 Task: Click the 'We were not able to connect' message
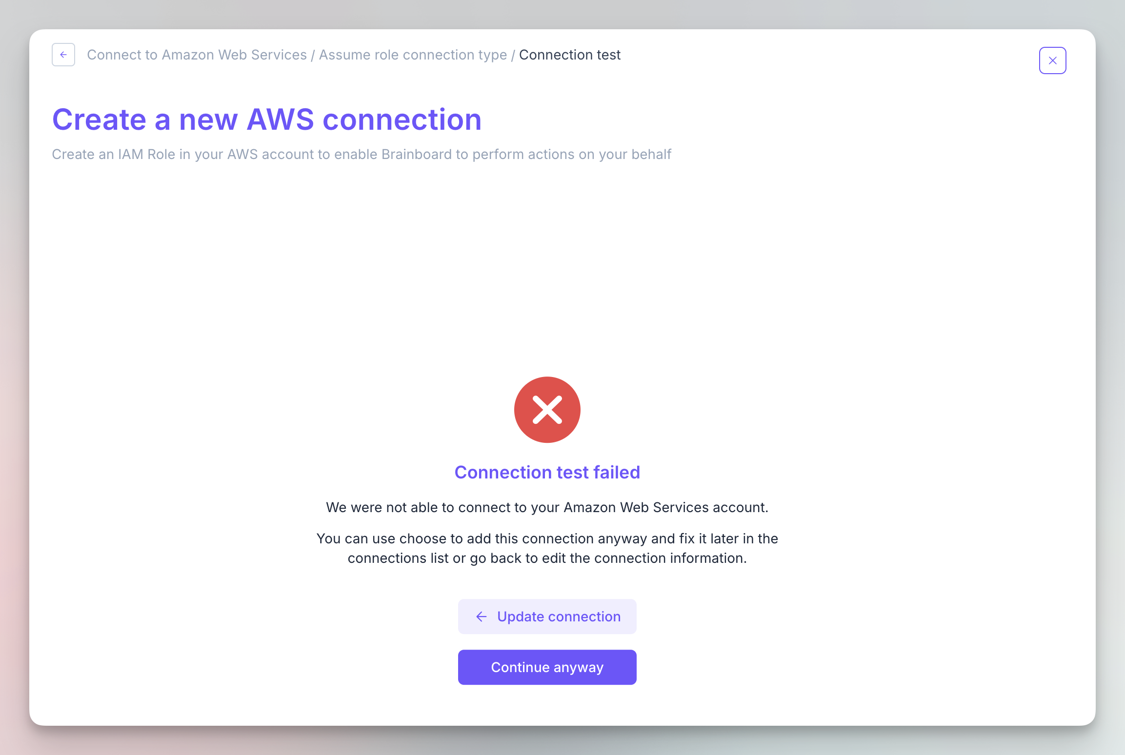(x=420, y=507)
